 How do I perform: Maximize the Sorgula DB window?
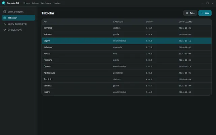(208, 3)
